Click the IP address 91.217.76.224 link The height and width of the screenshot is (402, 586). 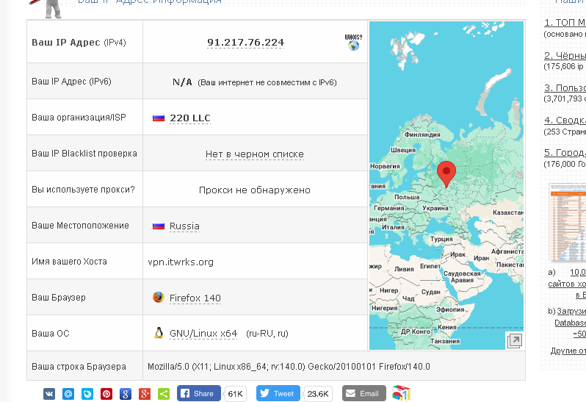point(245,43)
